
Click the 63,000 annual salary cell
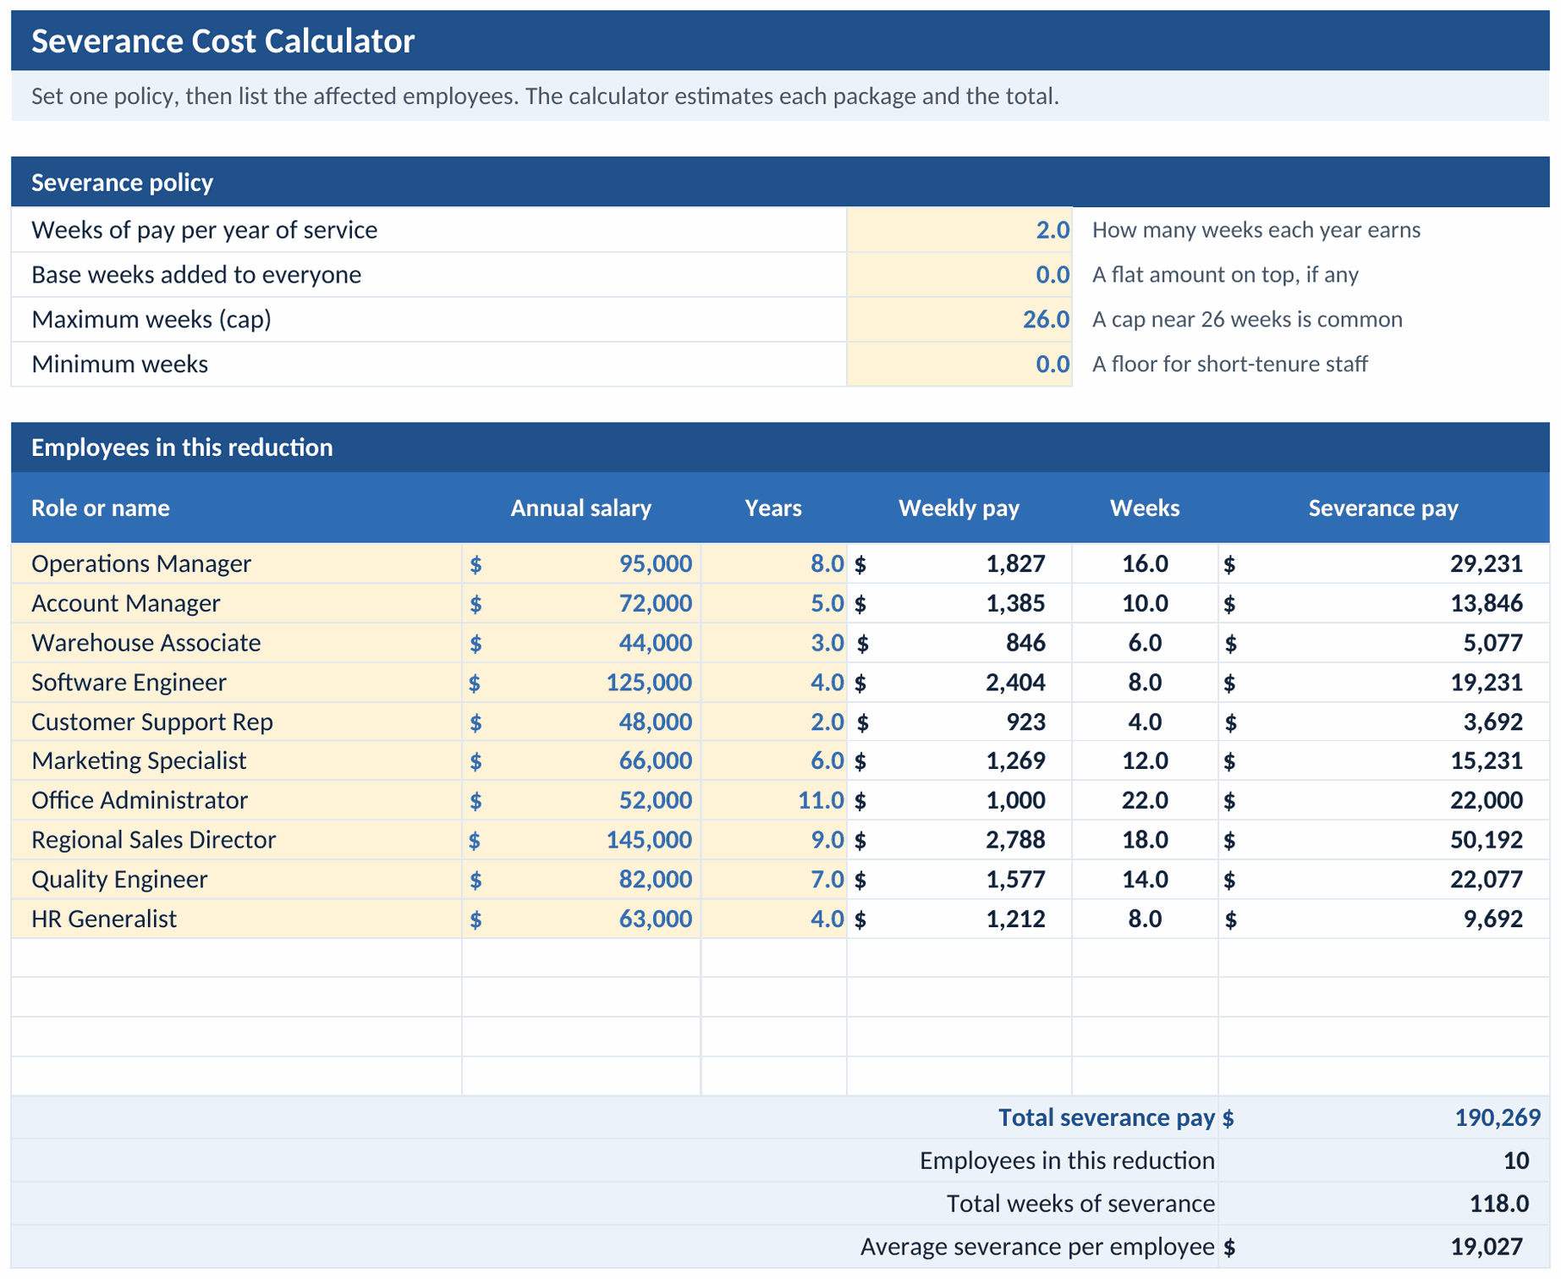click(581, 919)
